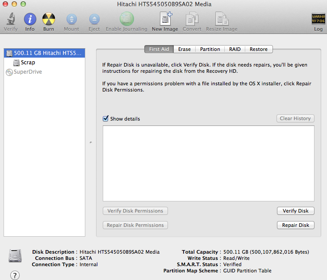Click Verify Disk Permissions button

click(135, 211)
